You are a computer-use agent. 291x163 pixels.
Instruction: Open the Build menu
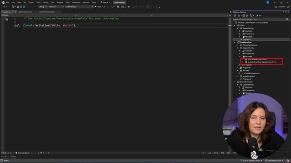click(x=38, y=2)
